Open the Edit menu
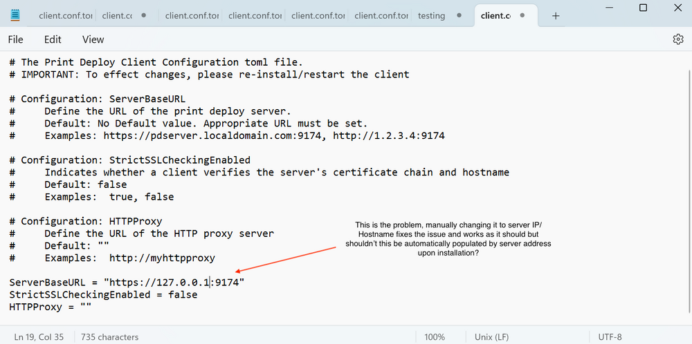Viewport: 692px width, 344px height. [53, 39]
